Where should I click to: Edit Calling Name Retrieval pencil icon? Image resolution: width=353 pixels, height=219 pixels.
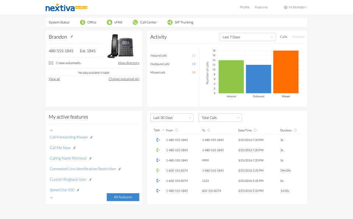[x=90, y=158]
